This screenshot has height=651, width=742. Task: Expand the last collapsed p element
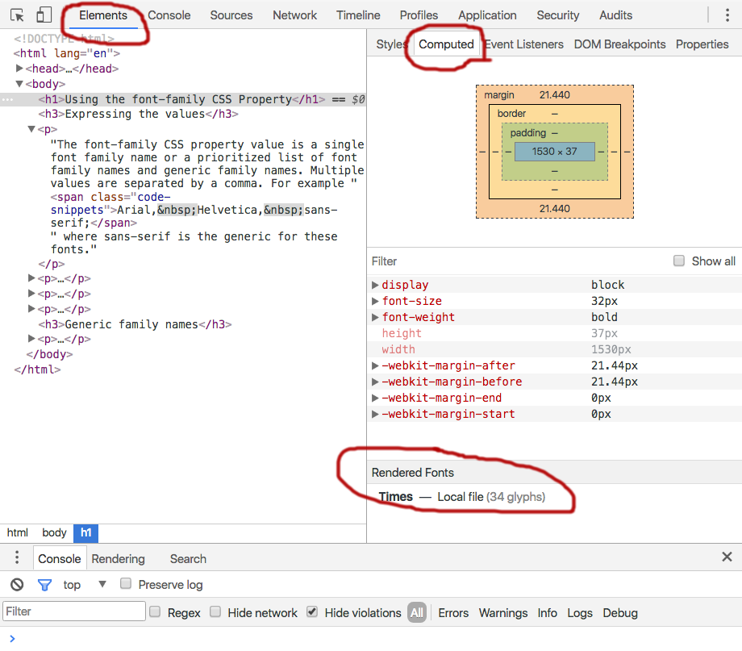[x=31, y=338]
